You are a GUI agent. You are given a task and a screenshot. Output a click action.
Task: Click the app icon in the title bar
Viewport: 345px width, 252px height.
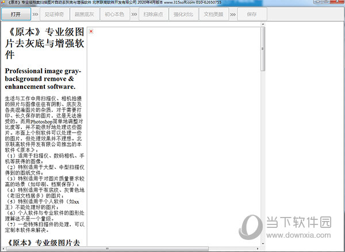click(x=3, y=2)
